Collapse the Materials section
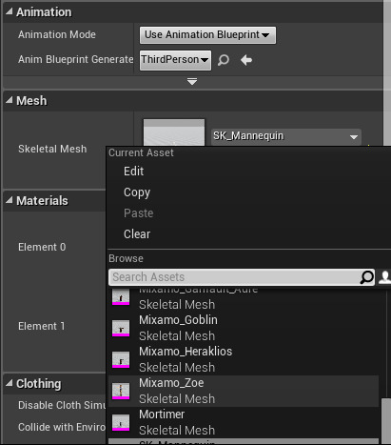 10,200
